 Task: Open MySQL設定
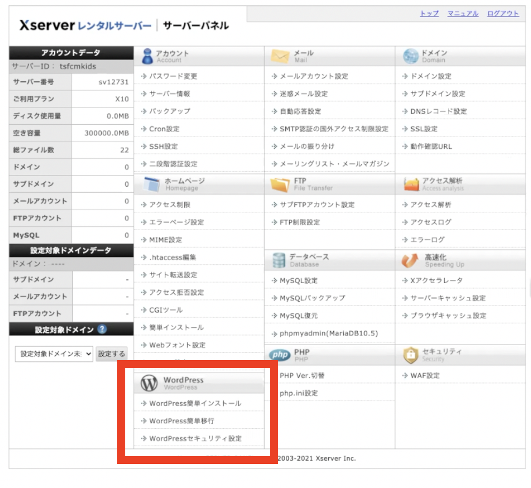tap(297, 280)
